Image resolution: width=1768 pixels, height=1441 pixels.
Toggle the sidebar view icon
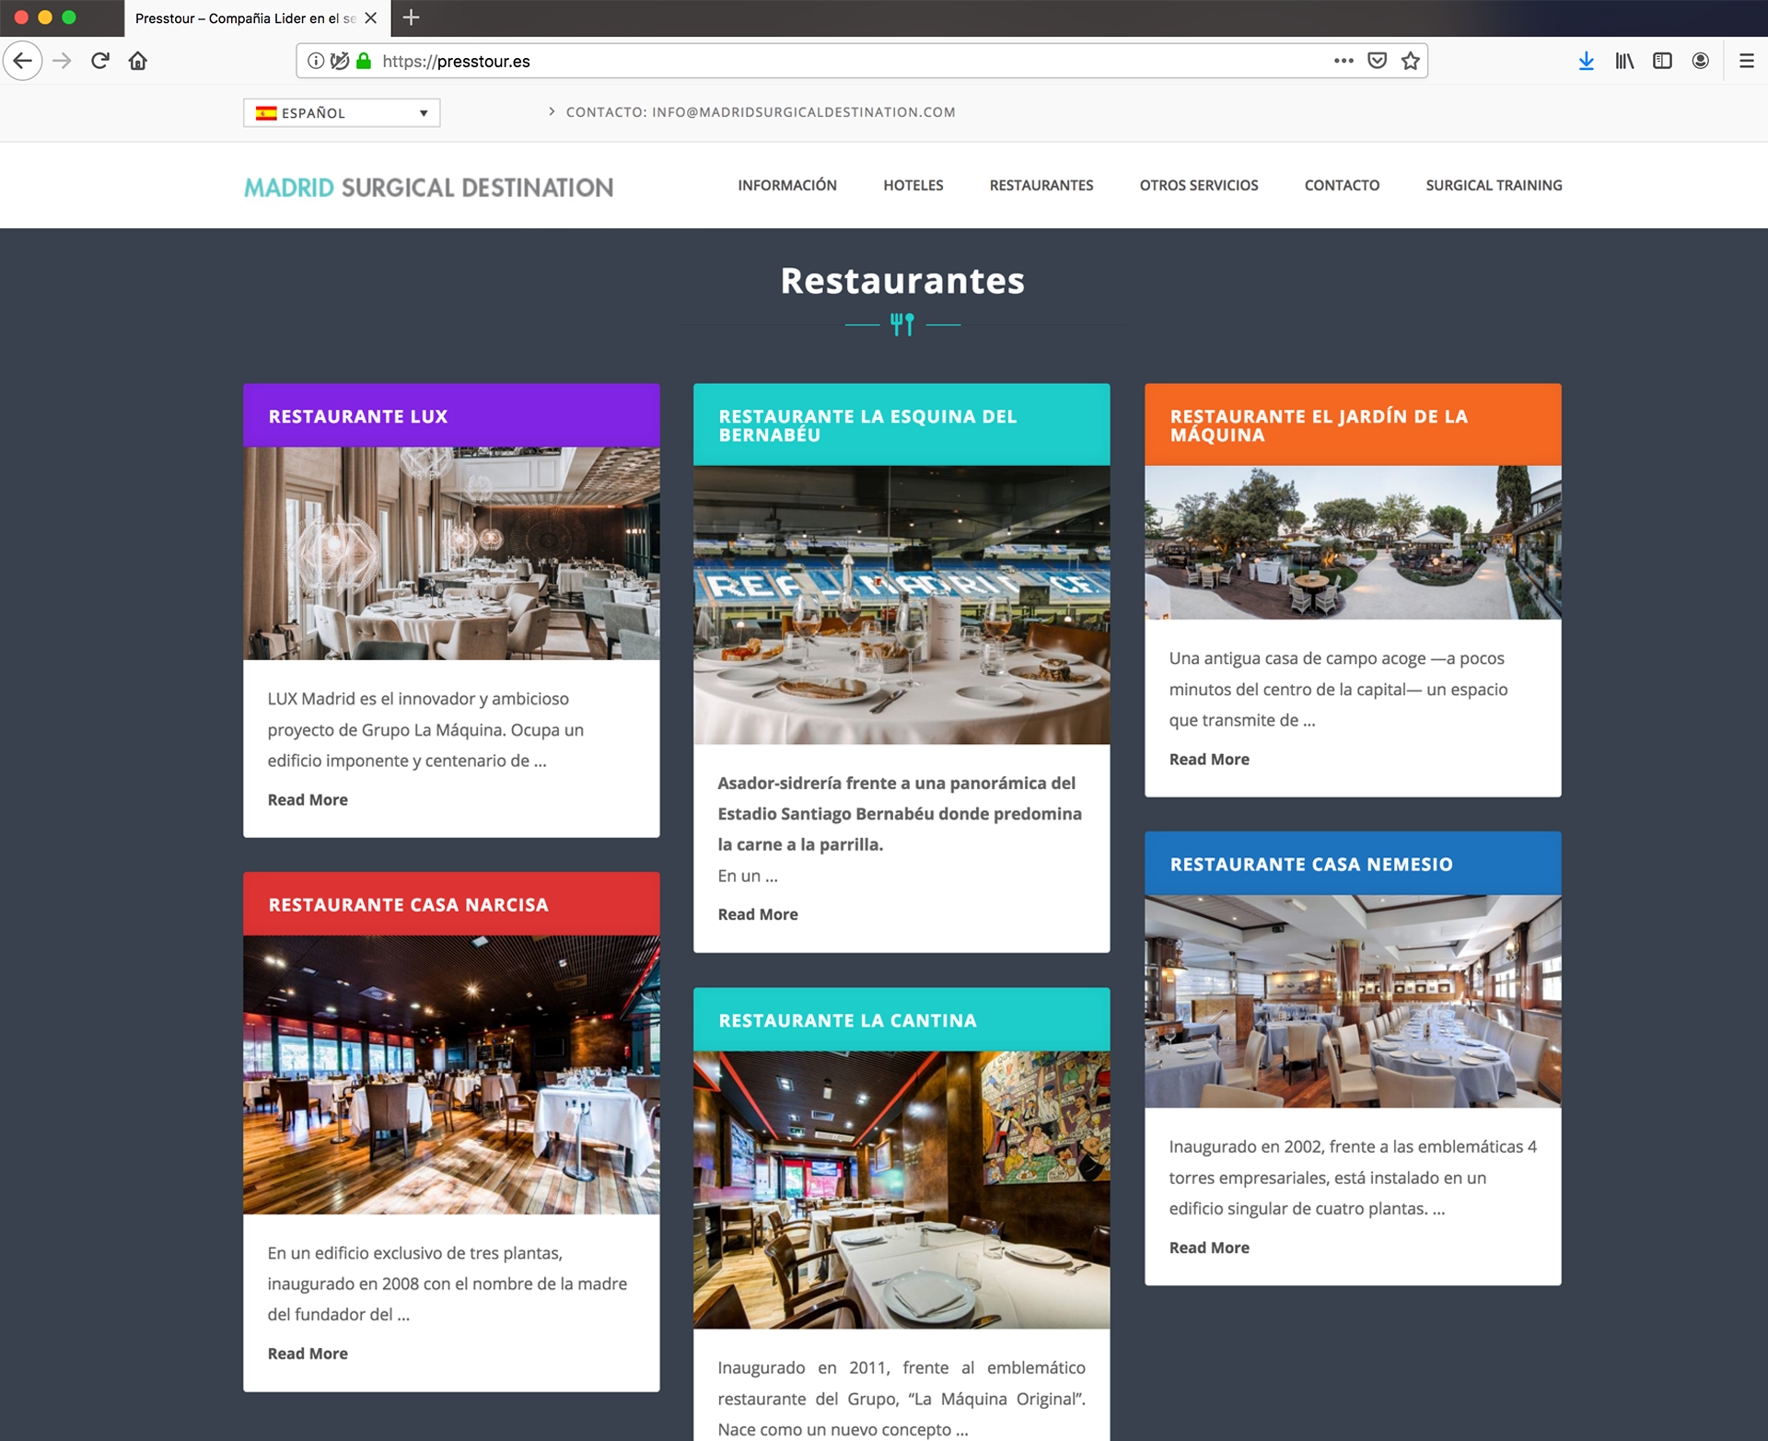1662,61
